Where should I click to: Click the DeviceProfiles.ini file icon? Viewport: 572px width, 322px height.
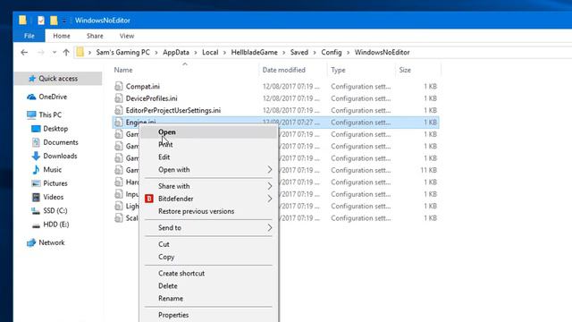point(119,98)
